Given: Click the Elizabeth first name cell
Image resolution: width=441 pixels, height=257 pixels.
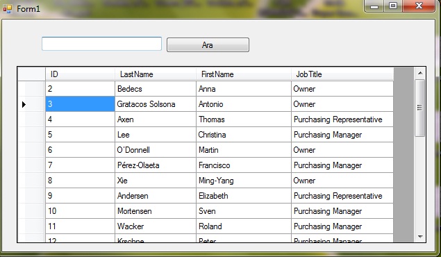Looking at the screenshot, I should coord(244,196).
